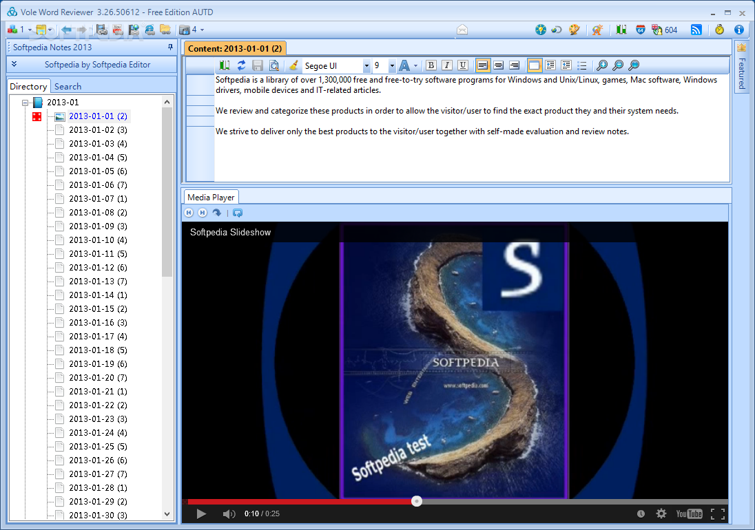Toggle bold formatting
The image size is (755, 530).
point(431,65)
